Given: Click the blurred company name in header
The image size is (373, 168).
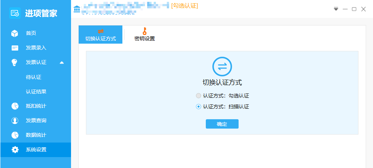Looking at the screenshot, I should 125,5.
